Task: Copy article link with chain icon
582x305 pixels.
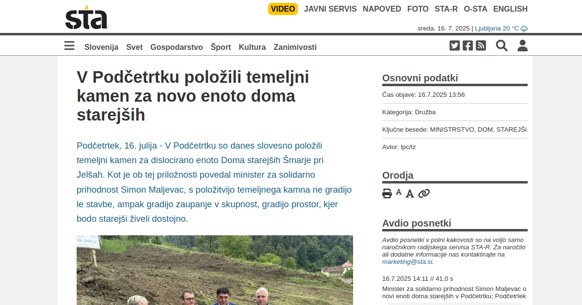Action: pos(424,194)
